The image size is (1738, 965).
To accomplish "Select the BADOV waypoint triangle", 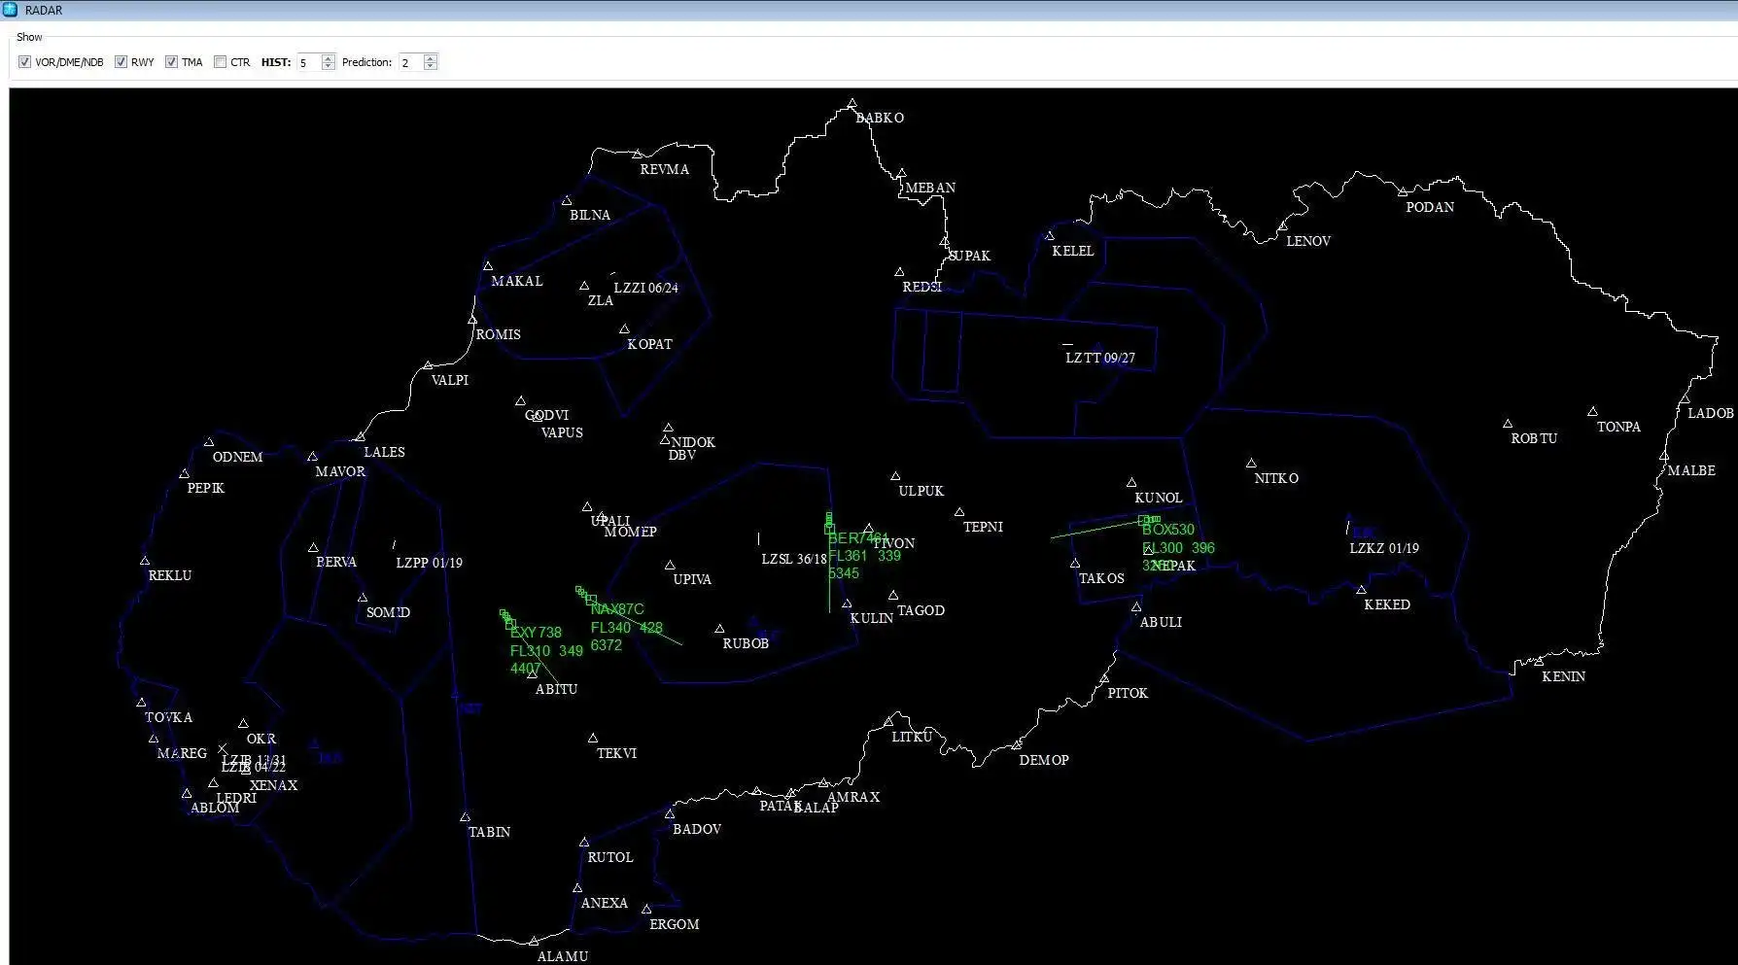I will [x=669, y=814].
